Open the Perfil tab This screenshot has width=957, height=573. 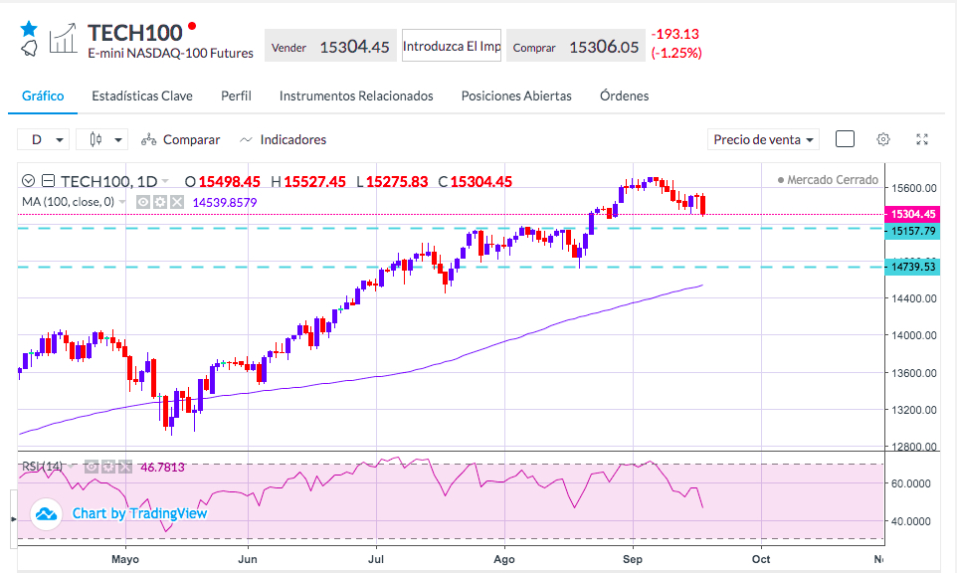(236, 95)
